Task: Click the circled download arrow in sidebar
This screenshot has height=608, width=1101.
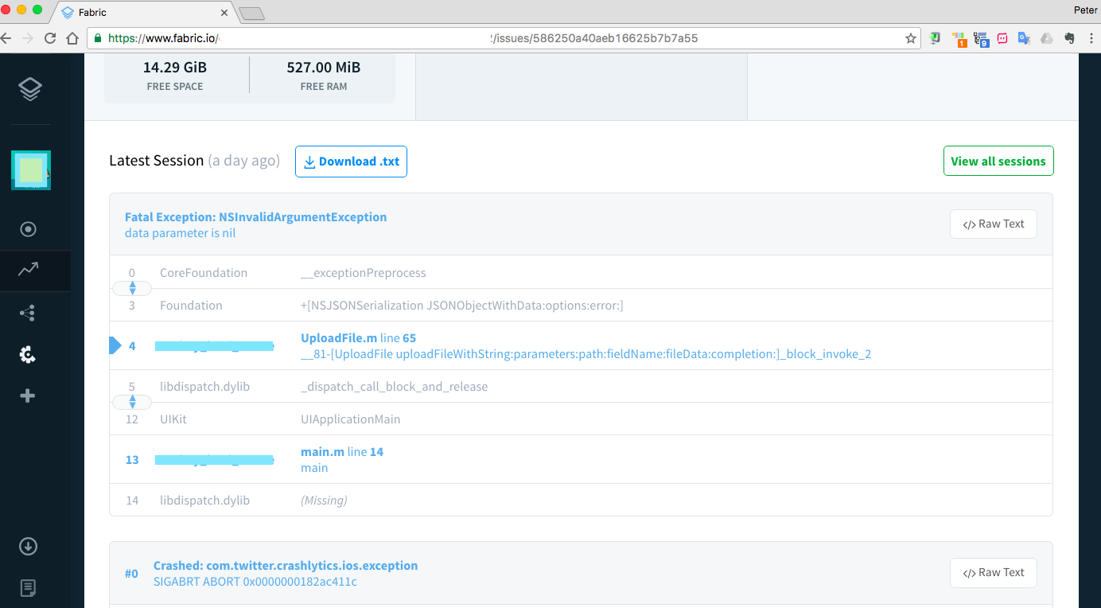Action: click(28, 546)
